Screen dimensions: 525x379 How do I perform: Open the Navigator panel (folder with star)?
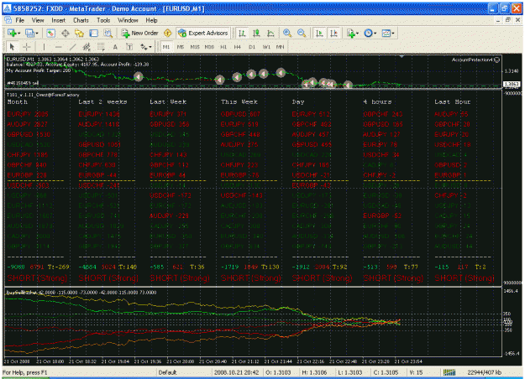[x=79, y=33]
